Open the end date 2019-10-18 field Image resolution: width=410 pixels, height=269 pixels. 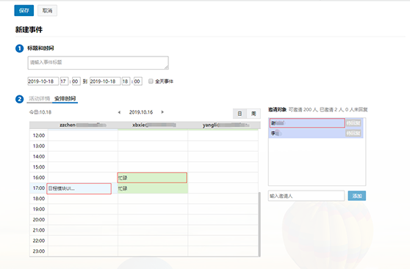click(x=105, y=81)
